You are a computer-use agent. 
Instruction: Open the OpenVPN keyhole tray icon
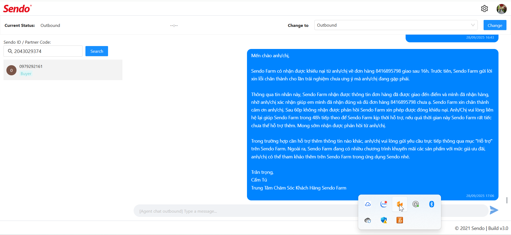click(416, 204)
